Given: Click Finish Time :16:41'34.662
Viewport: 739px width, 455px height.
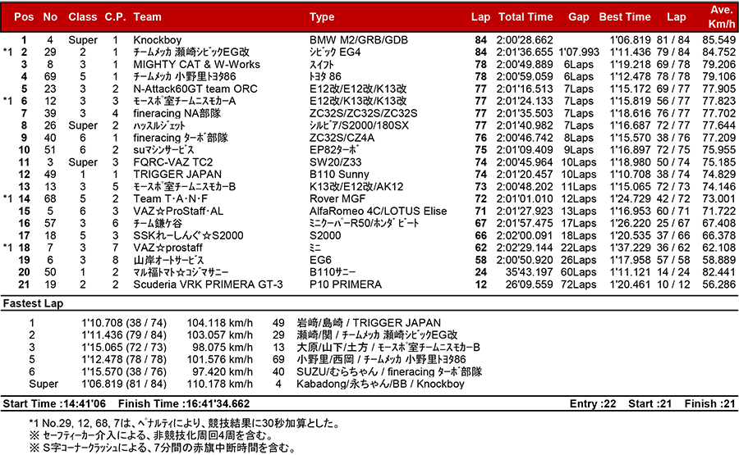Looking at the screenshot, I should 184,403.
